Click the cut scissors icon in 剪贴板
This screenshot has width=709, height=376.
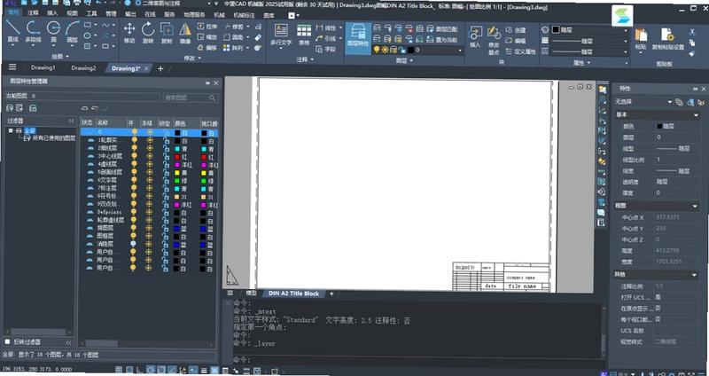pyautogui.click(x=692, y=32)
